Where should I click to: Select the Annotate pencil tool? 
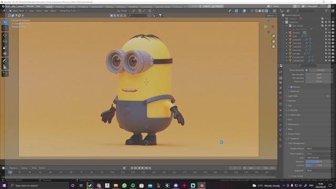(5, 61)
